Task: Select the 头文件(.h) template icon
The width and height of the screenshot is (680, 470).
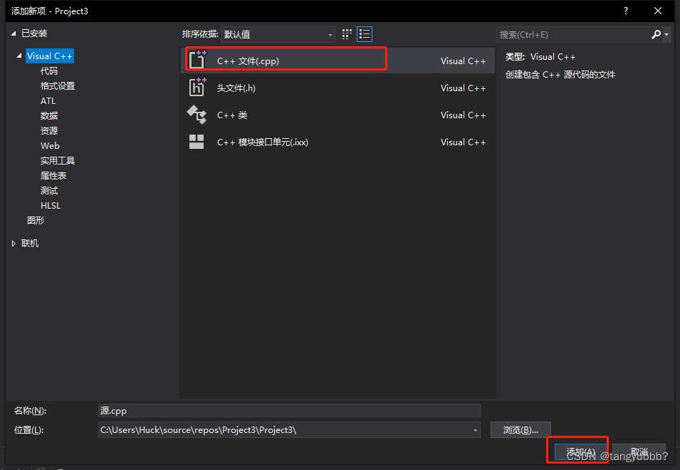Action: tap(197, 88)
